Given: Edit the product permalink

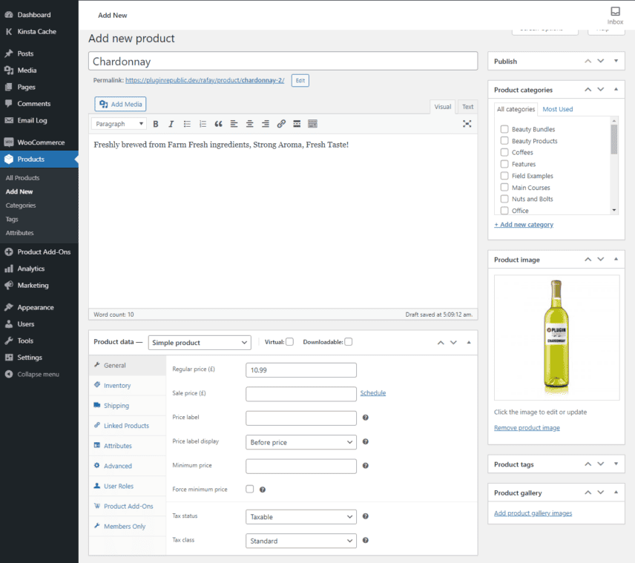Looking at the screenshot, I should pyautogui.click(x=300, y=80).
